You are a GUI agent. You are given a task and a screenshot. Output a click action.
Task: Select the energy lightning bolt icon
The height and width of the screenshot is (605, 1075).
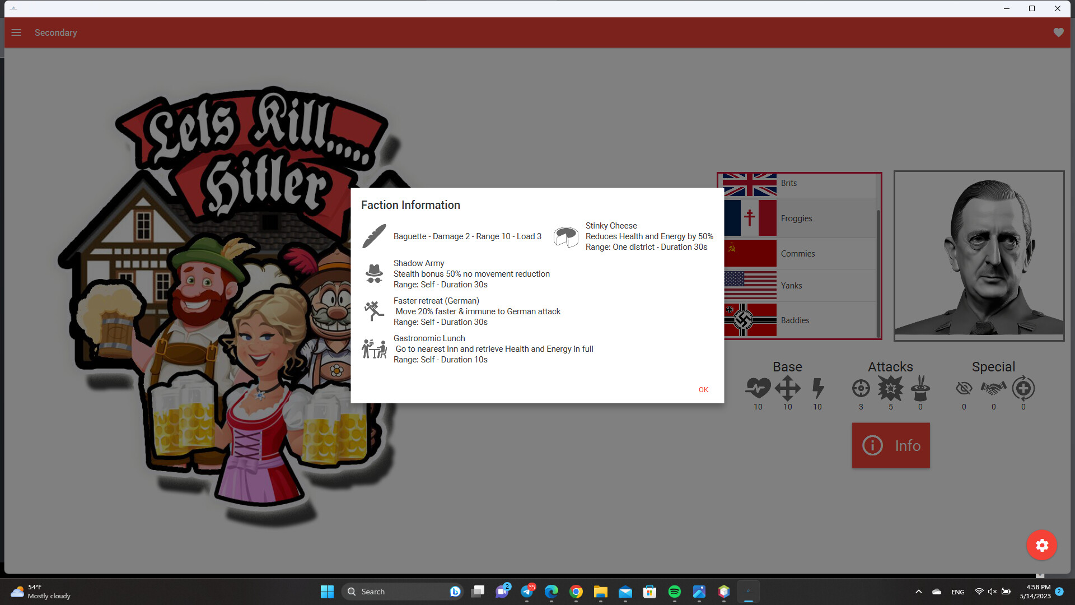(x=817, y=389)
